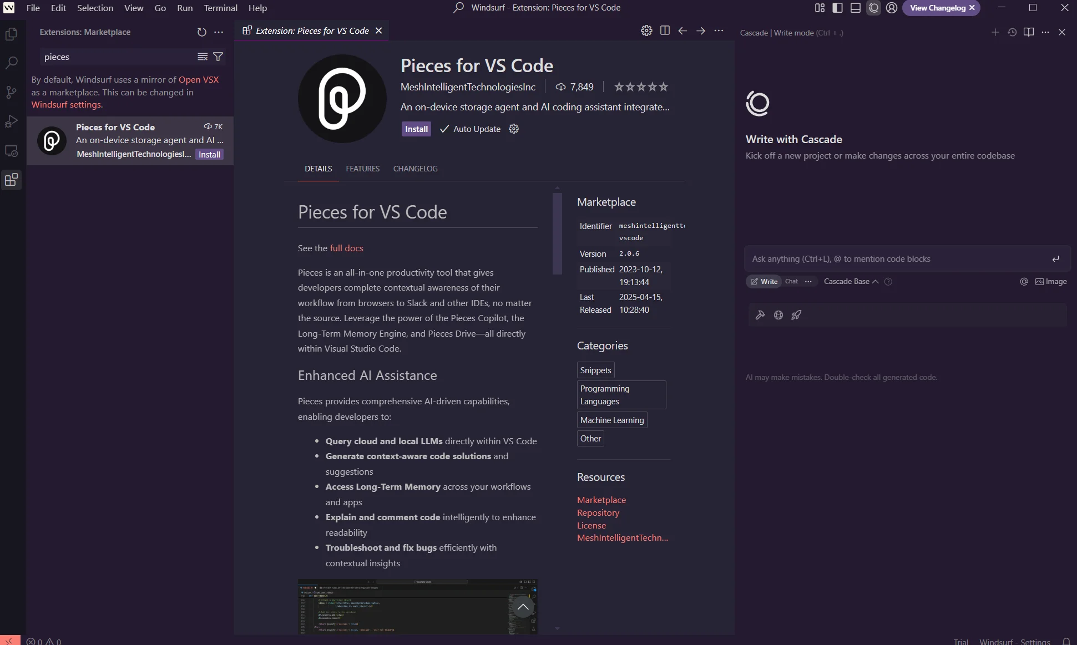The width and height of the screenshot is (1077, 645).
Task: Switch to the CHANGELOG tab
Action: (x=415, y=169)
